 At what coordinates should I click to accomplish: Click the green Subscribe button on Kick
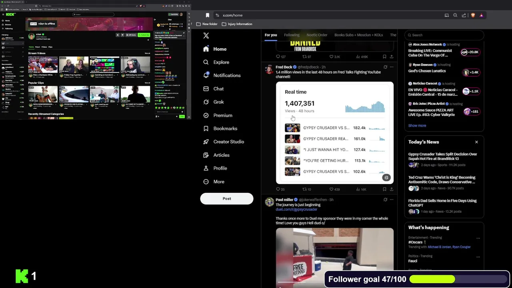(144, 35)
